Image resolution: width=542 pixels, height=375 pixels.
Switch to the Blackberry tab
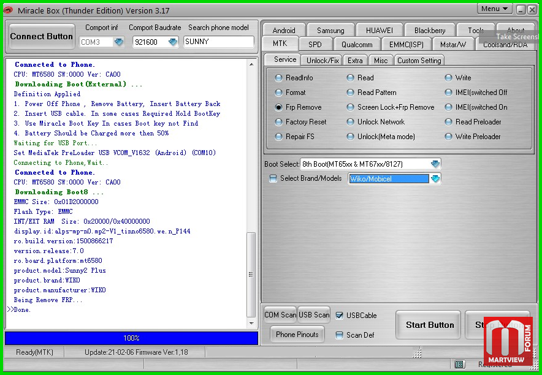click(430, 31)
